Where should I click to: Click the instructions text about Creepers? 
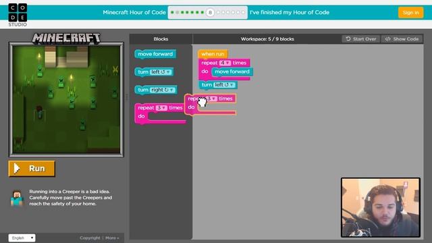pos(70,198)
